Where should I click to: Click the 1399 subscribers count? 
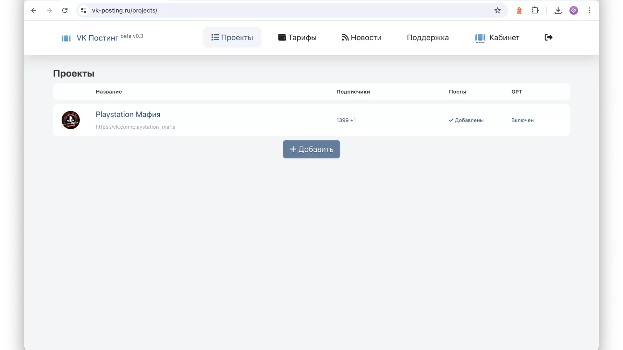[x=342, y=120]
